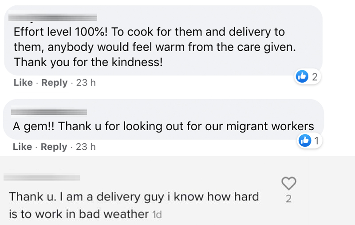The height and width of the screenshot is (225, 355).
Task: Click the reaction count 2 on the first comment
Action: (x=315, y=77)
